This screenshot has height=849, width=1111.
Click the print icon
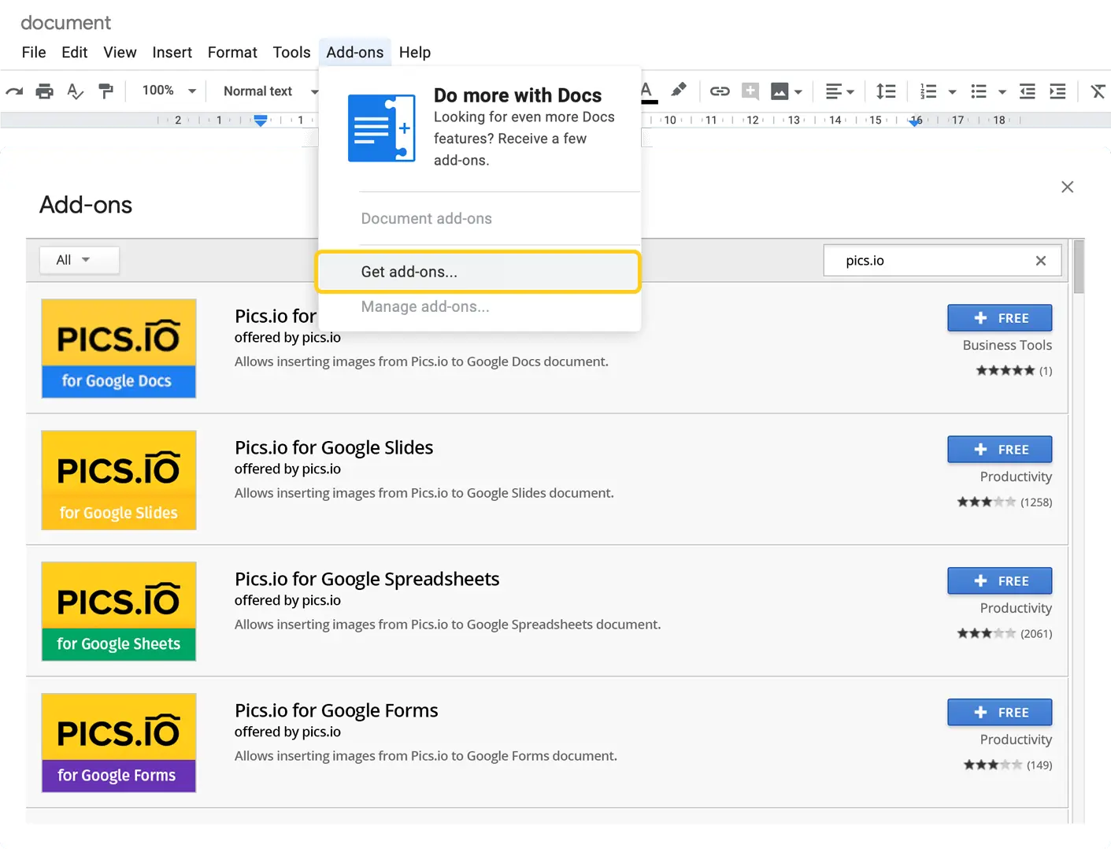click(45, 91)
